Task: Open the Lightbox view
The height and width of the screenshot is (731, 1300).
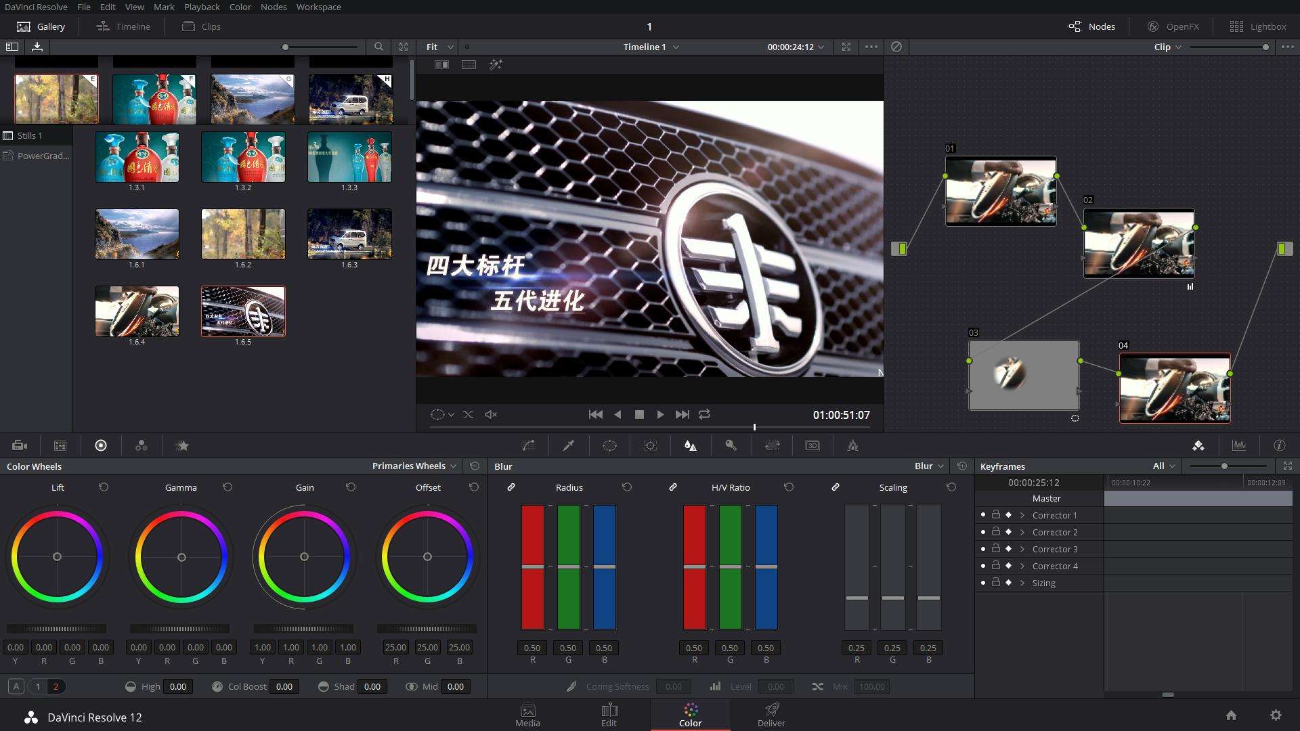Action: pyautogui.click(x=1258, y=26)
